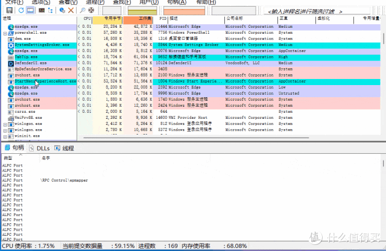Image resolution: width=386 pixels, height=251 pixels.
Task: Click the keyboard icon beside TabTip.exe
Action: point(11,57)
